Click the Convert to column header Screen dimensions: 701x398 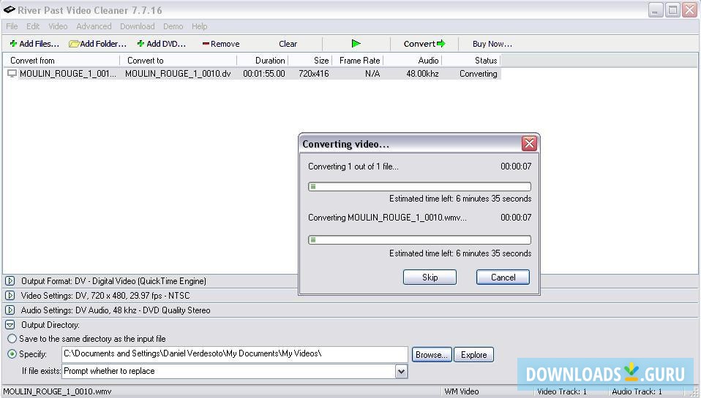178,60
